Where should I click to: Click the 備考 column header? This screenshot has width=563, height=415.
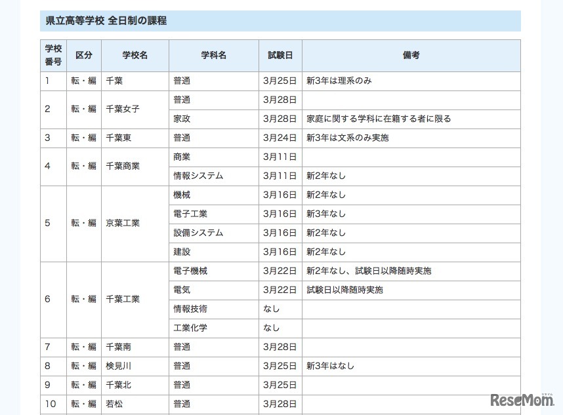(411, 55)
